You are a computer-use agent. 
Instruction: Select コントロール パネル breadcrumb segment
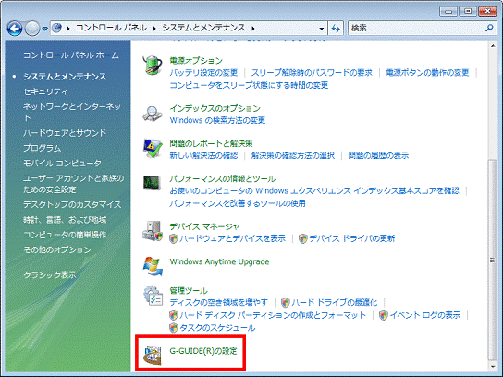click(x=111, y=29)
